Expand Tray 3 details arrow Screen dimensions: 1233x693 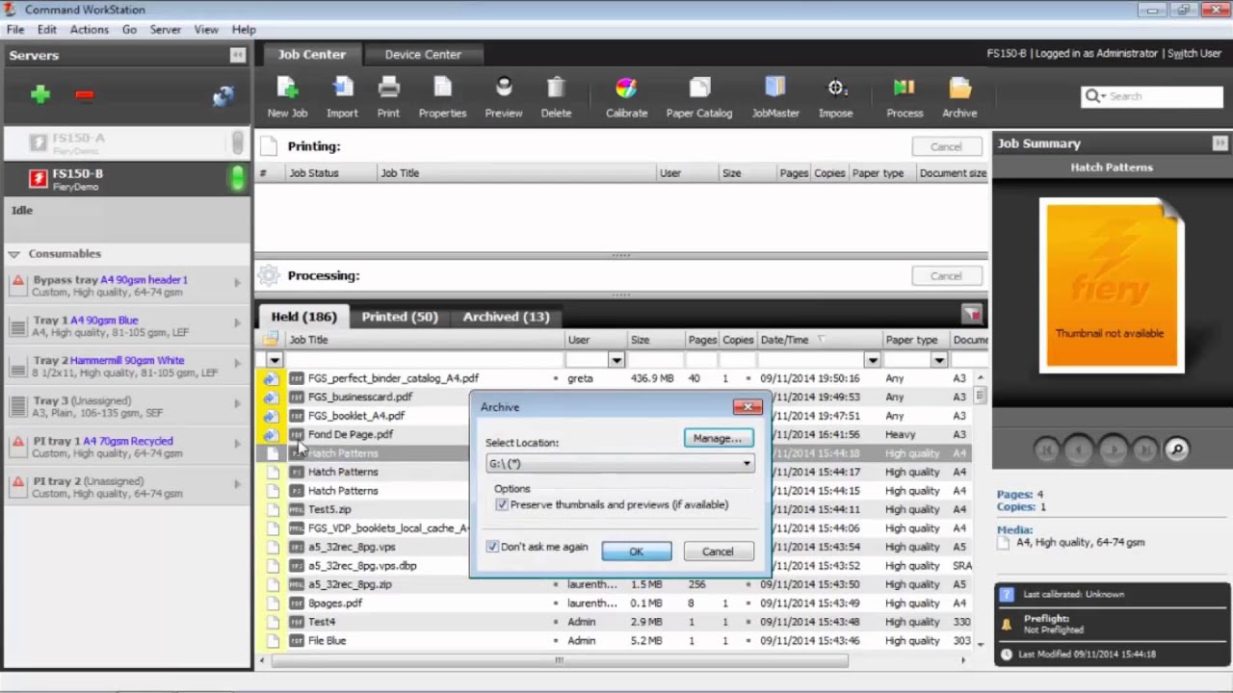pyautogui.click(x=237, y=403)
